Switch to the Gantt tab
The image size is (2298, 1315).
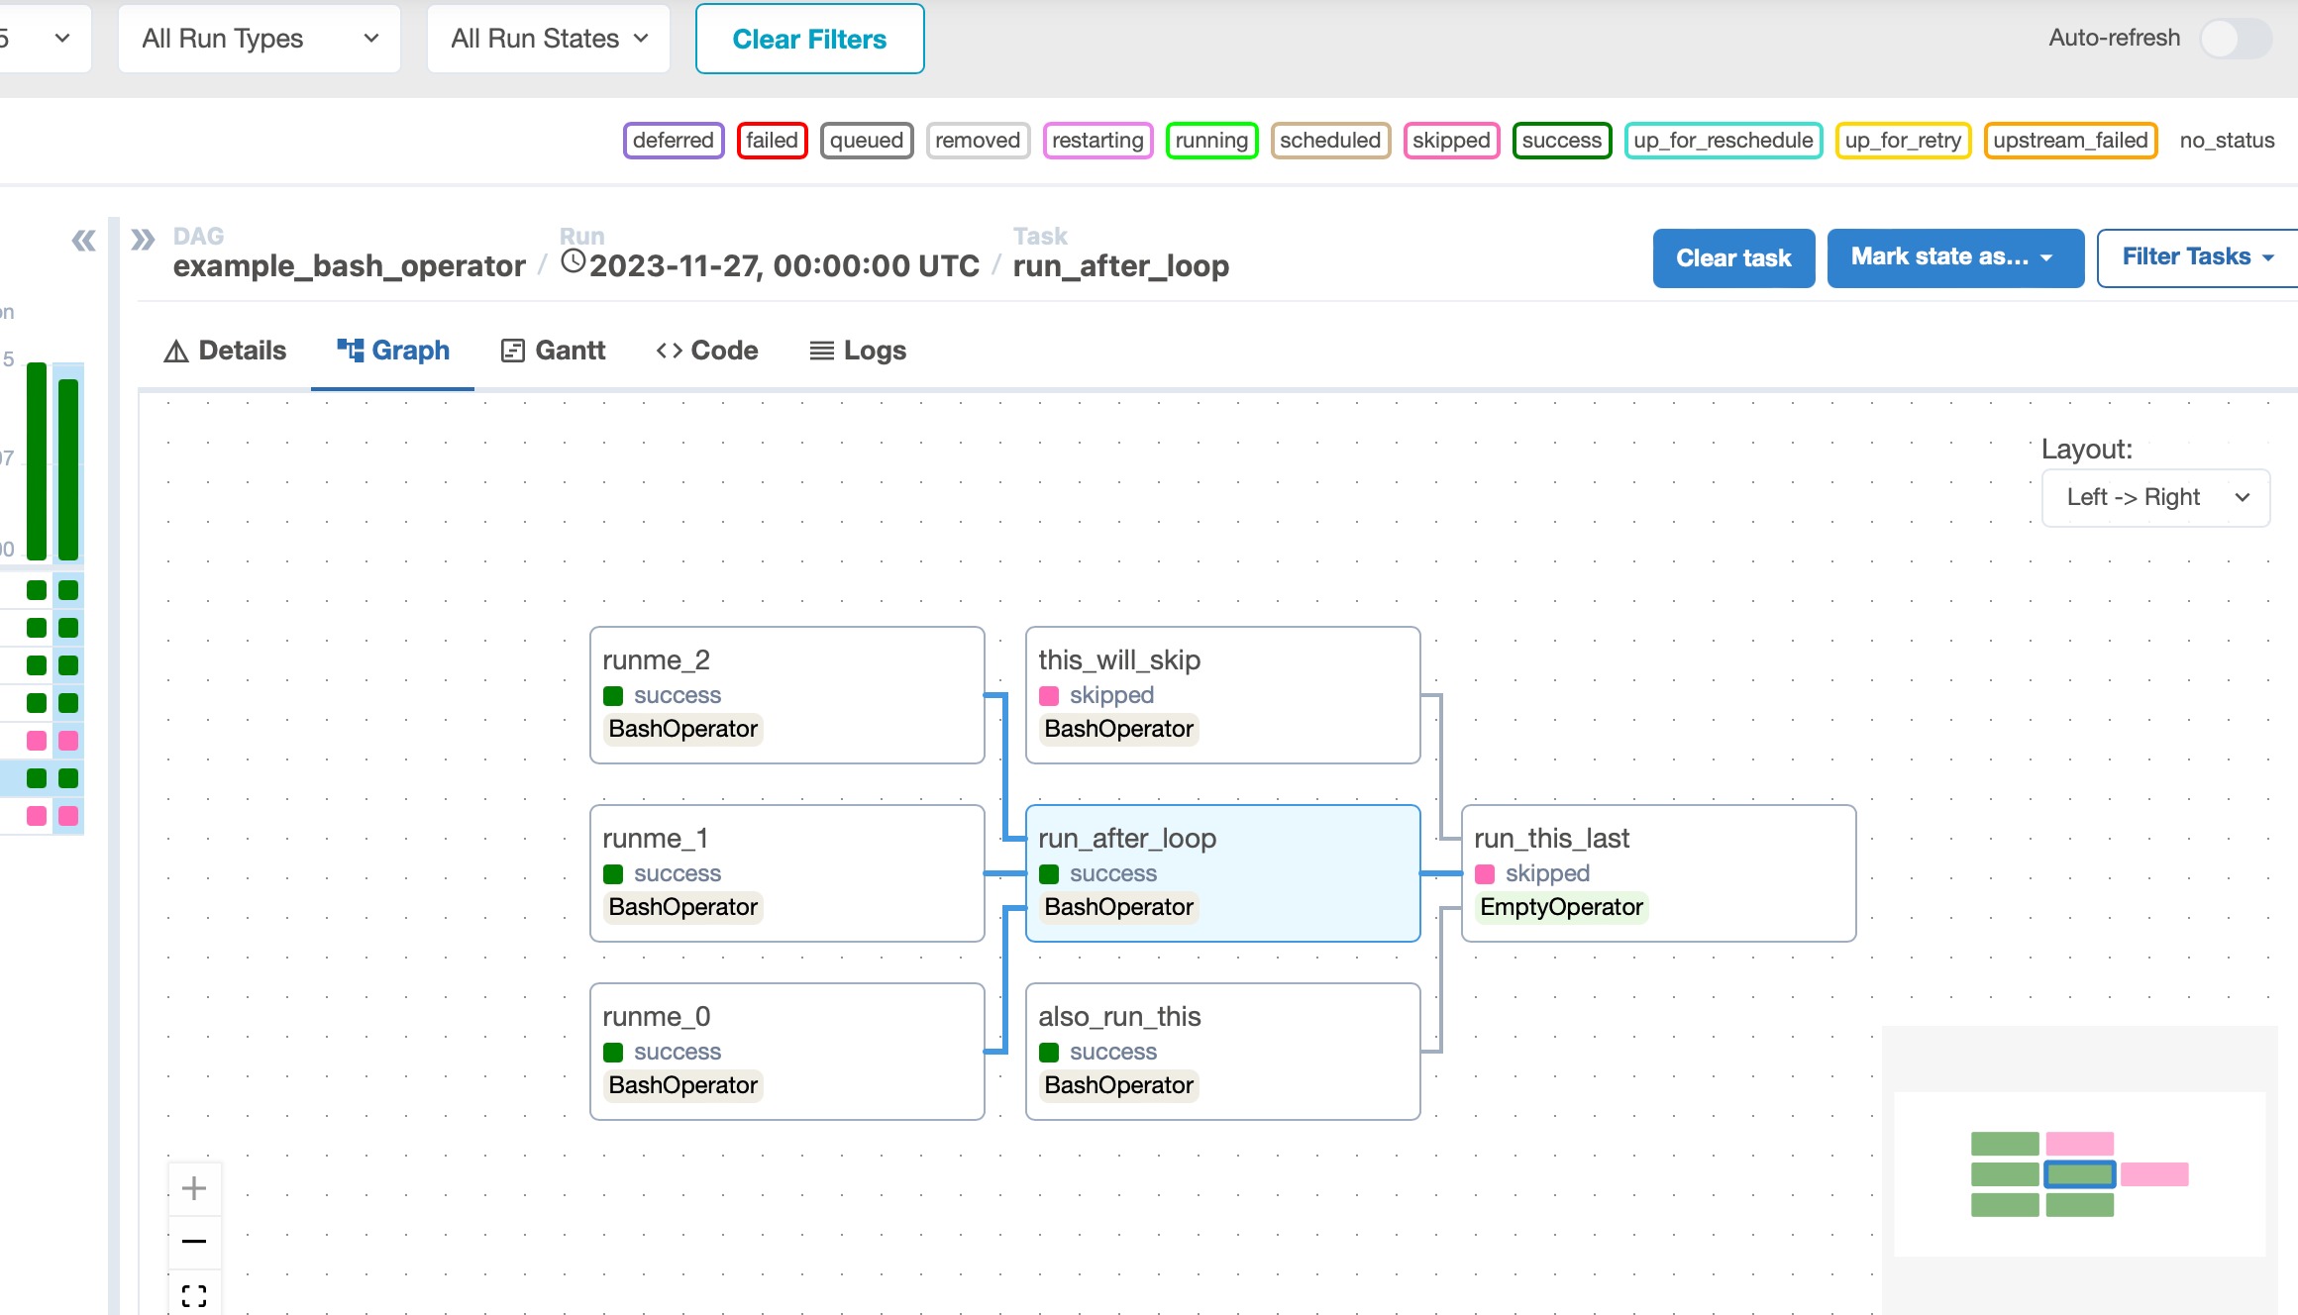pos(553,351)
